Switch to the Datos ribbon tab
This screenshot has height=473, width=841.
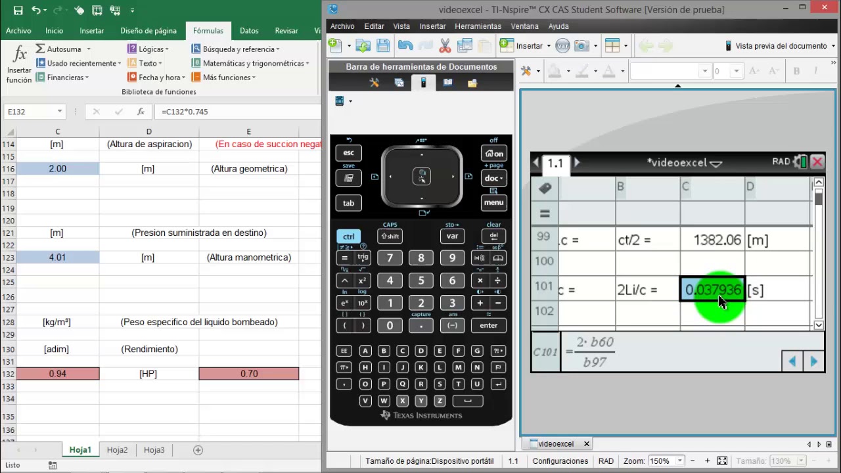pos(249,31)
